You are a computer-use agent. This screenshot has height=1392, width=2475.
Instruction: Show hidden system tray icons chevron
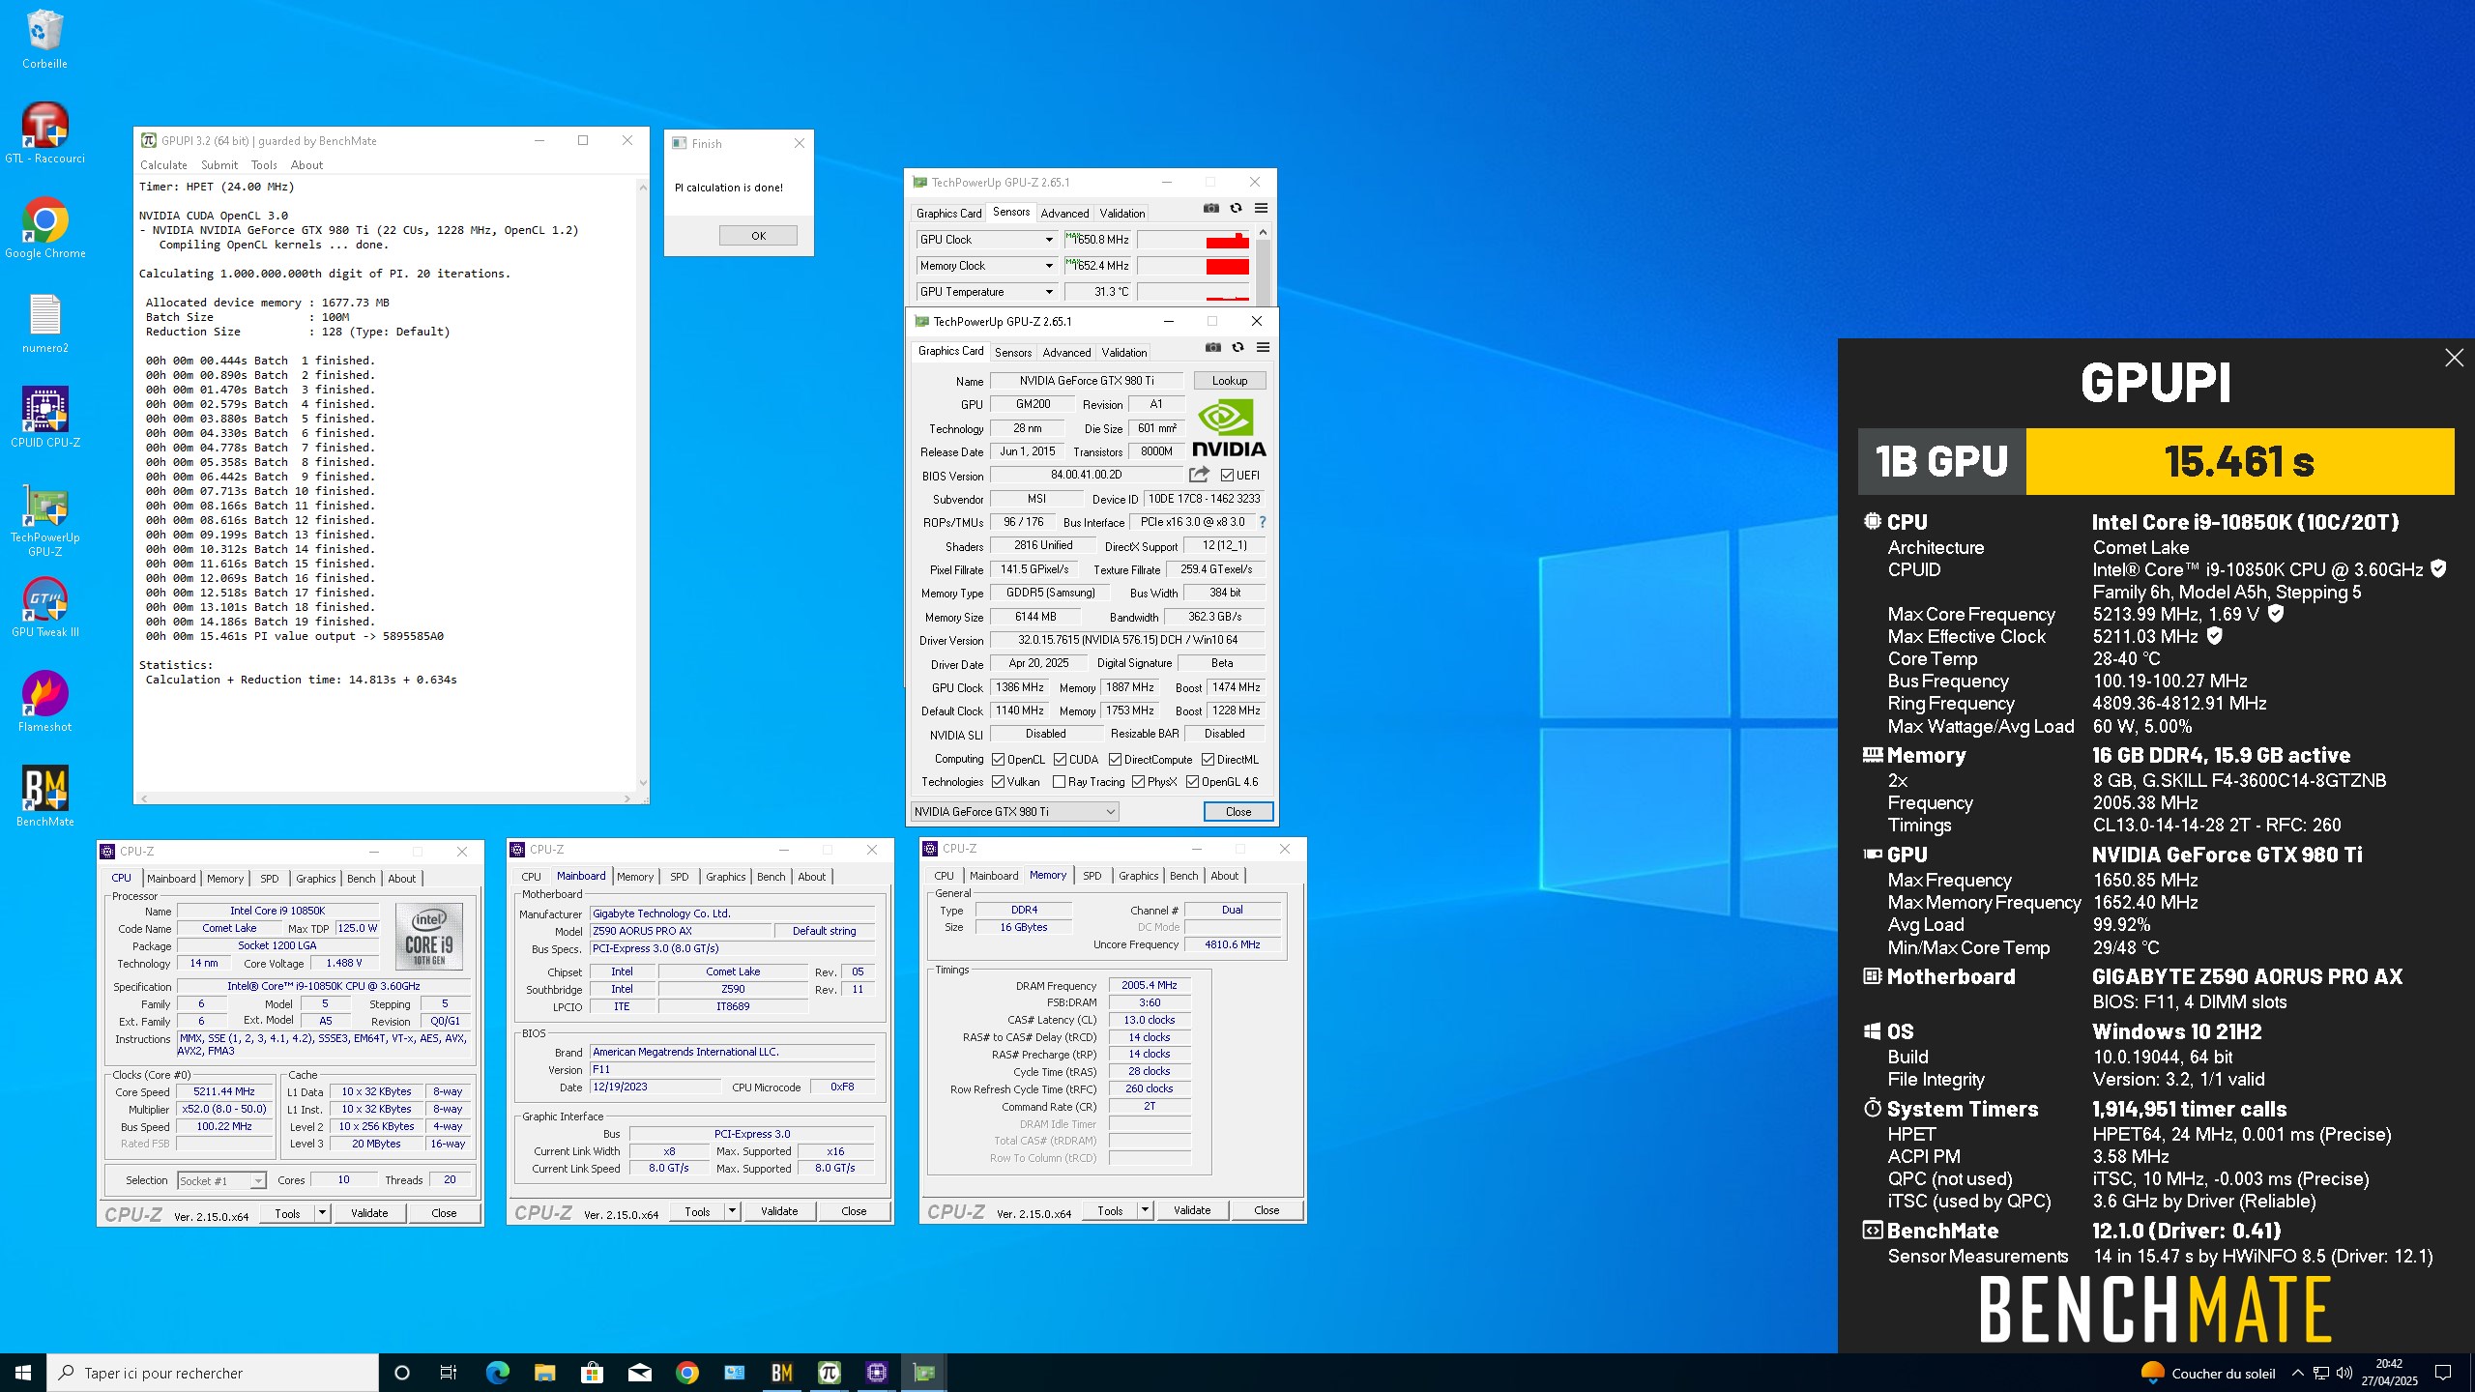point(2297,1373)
